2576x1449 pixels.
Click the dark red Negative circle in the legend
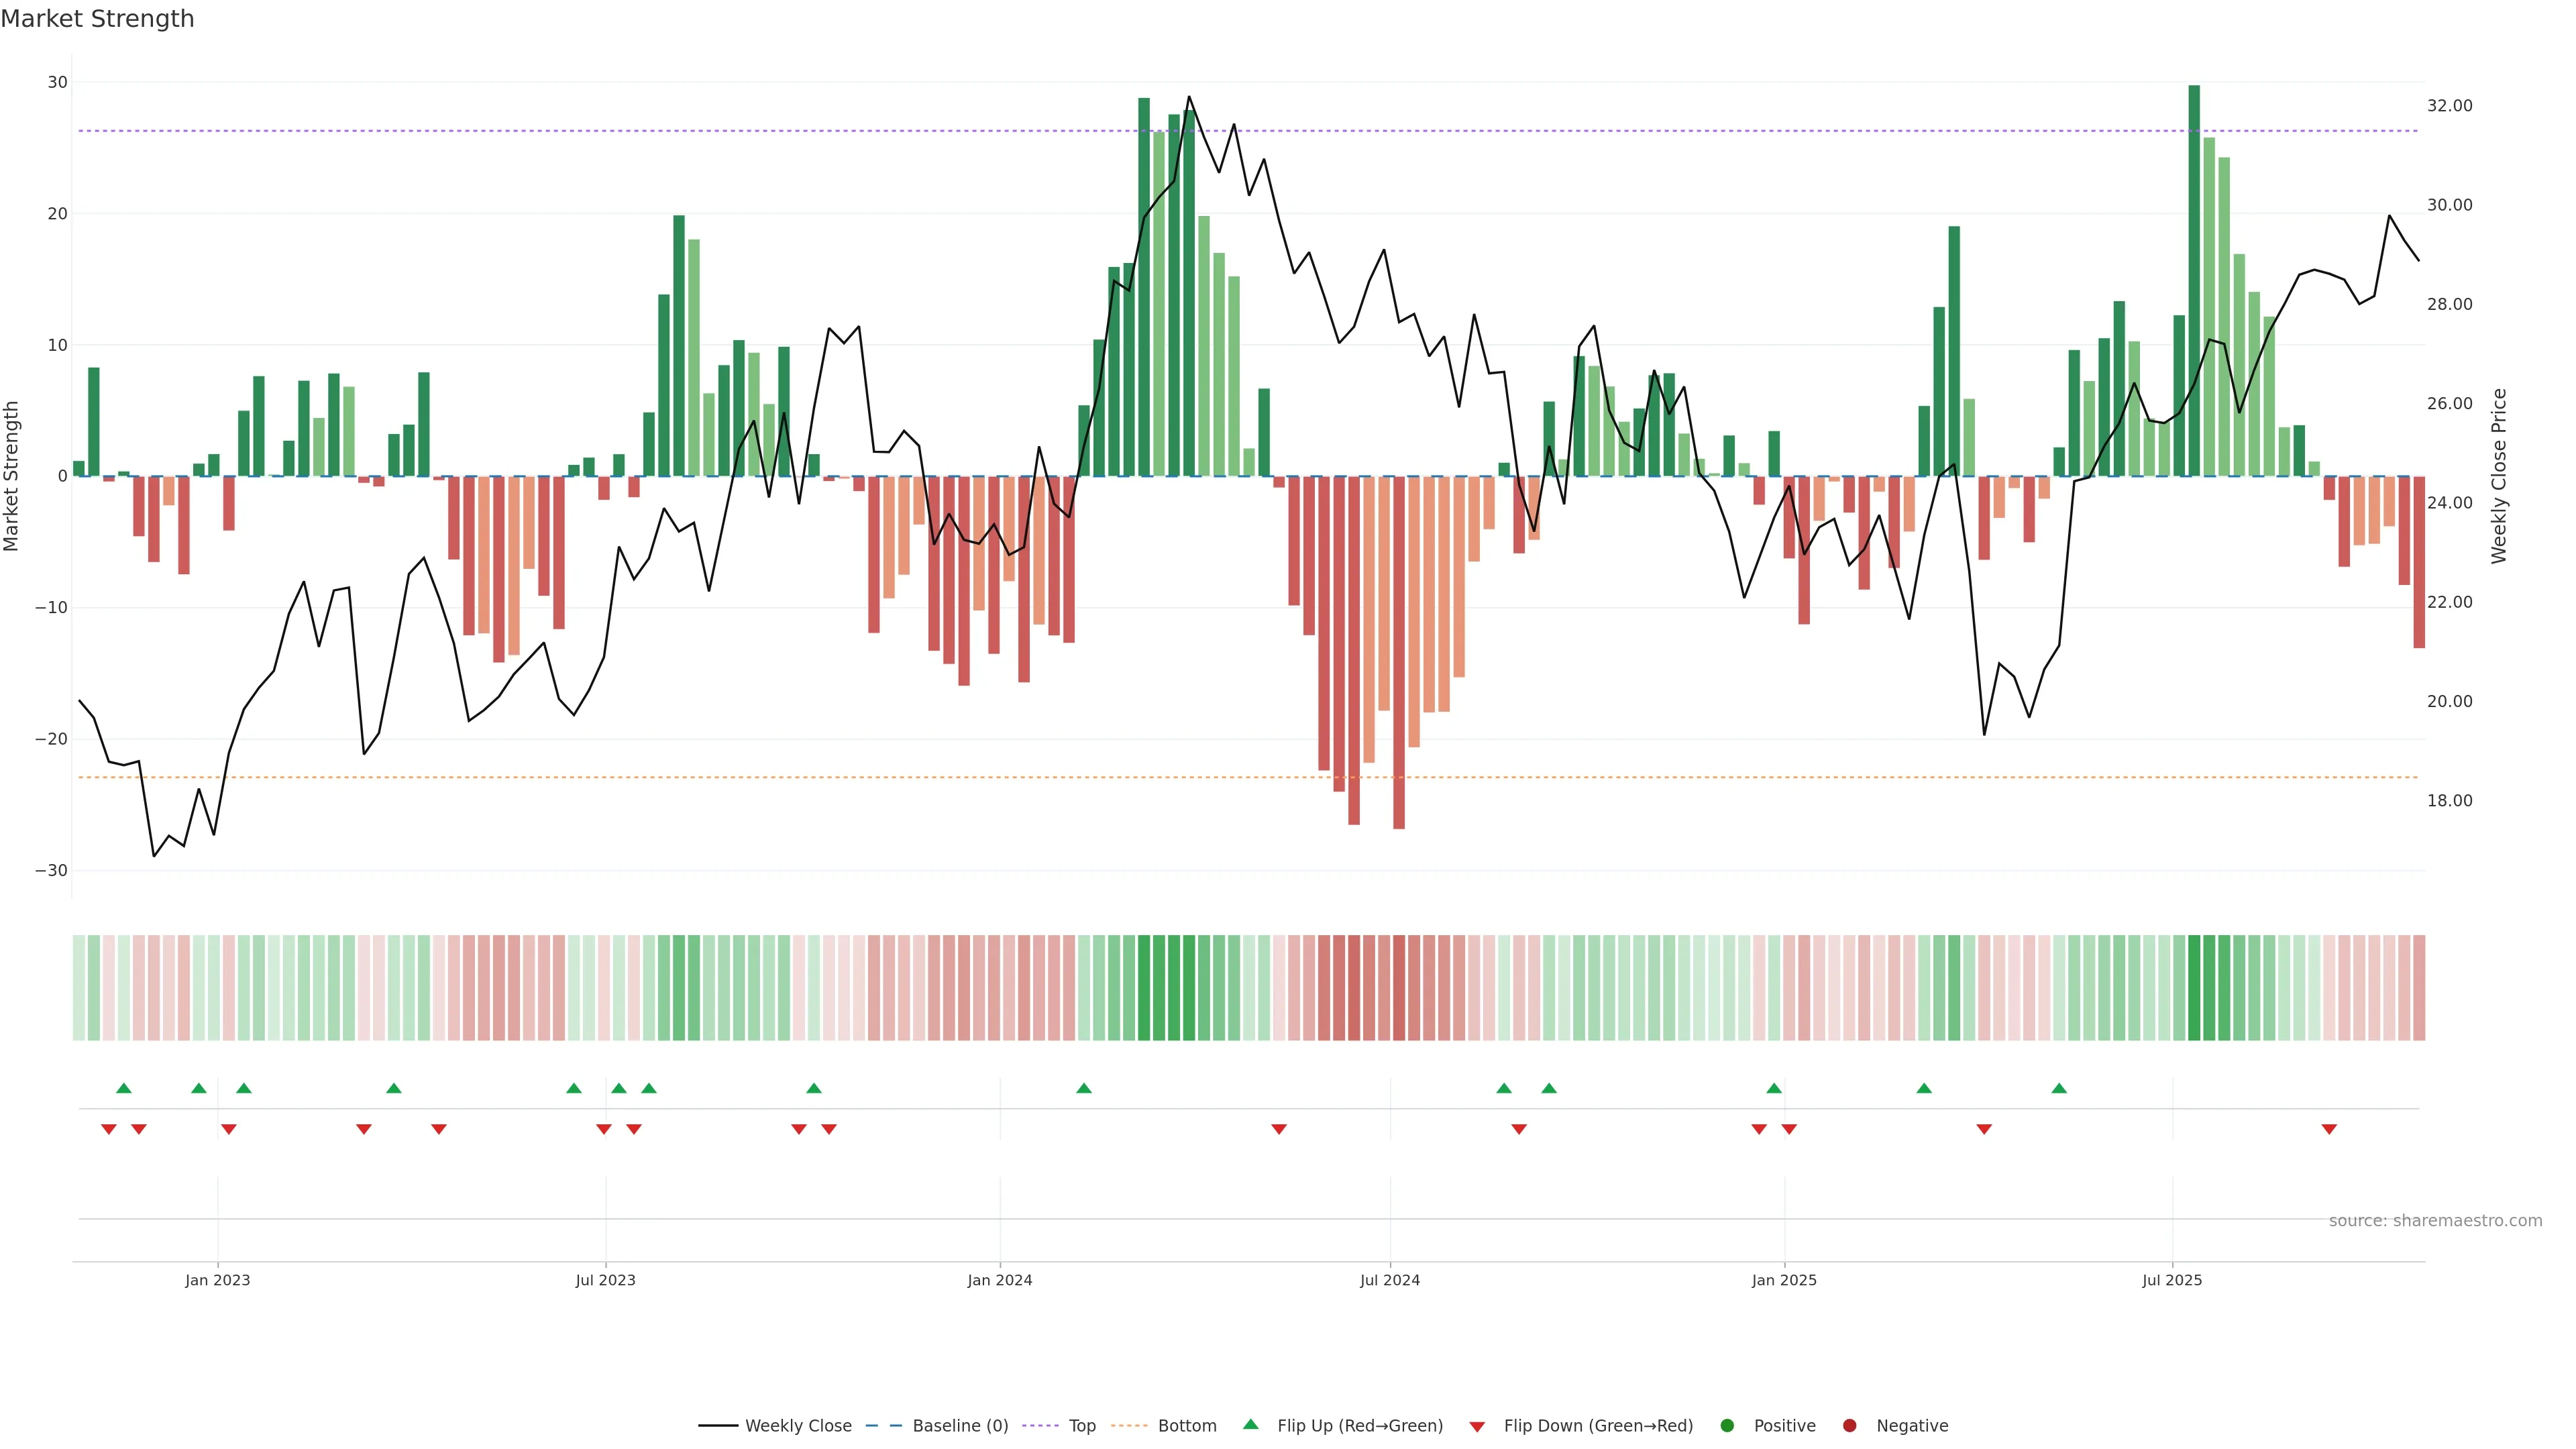point(1849,1426)
